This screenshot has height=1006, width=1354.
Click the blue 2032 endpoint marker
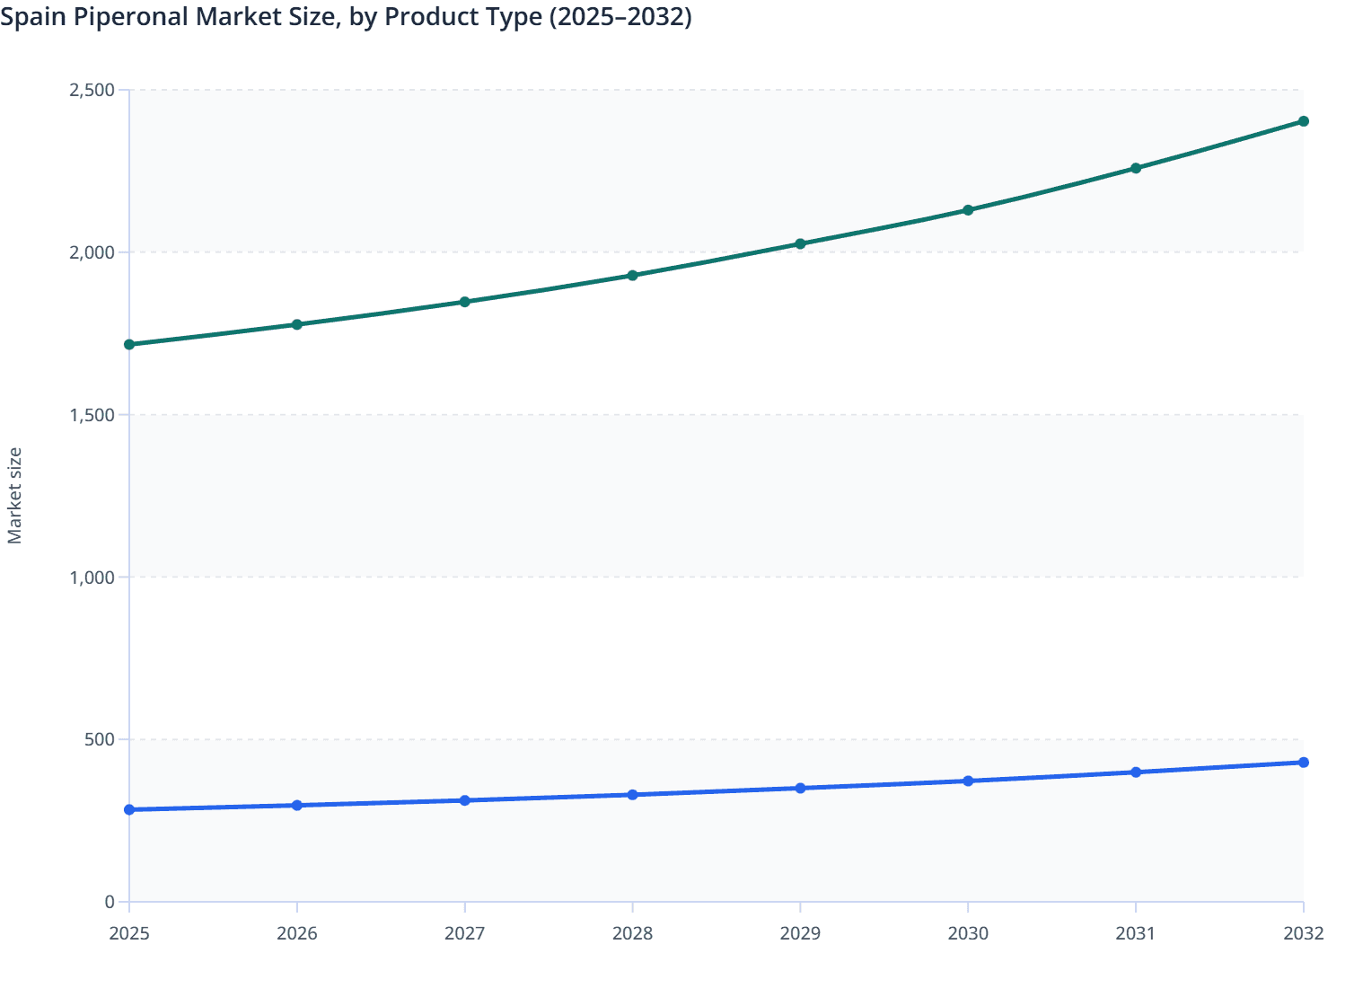pyautogui.click(x=1303, y=762)
